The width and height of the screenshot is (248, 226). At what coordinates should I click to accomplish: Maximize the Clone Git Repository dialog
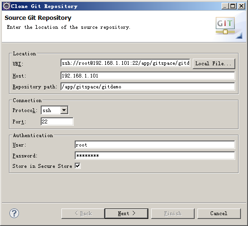[233, 6]
